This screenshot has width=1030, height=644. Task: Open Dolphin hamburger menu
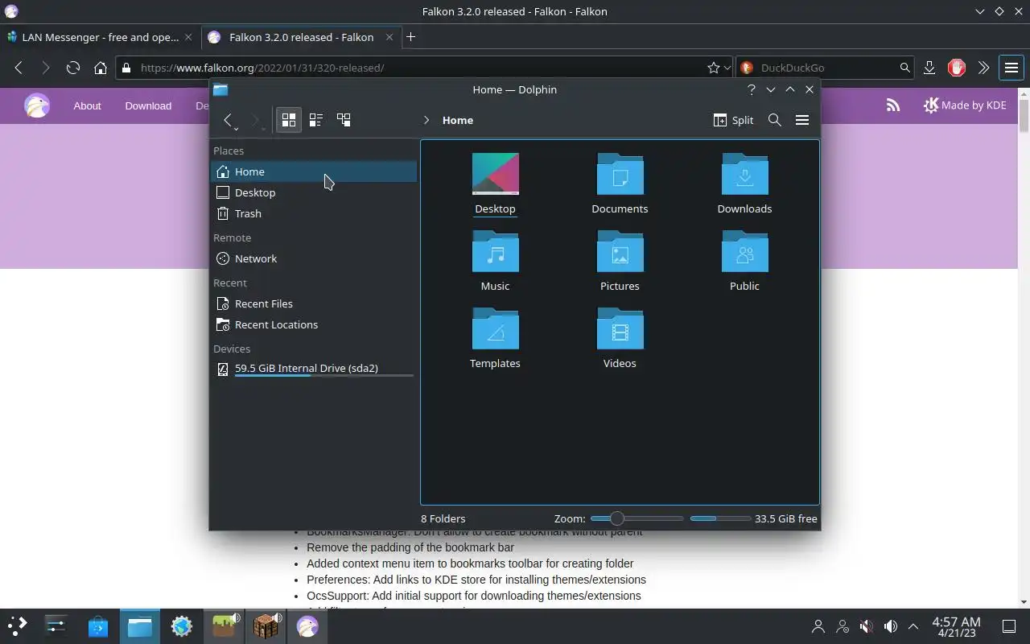coord(802,120)
